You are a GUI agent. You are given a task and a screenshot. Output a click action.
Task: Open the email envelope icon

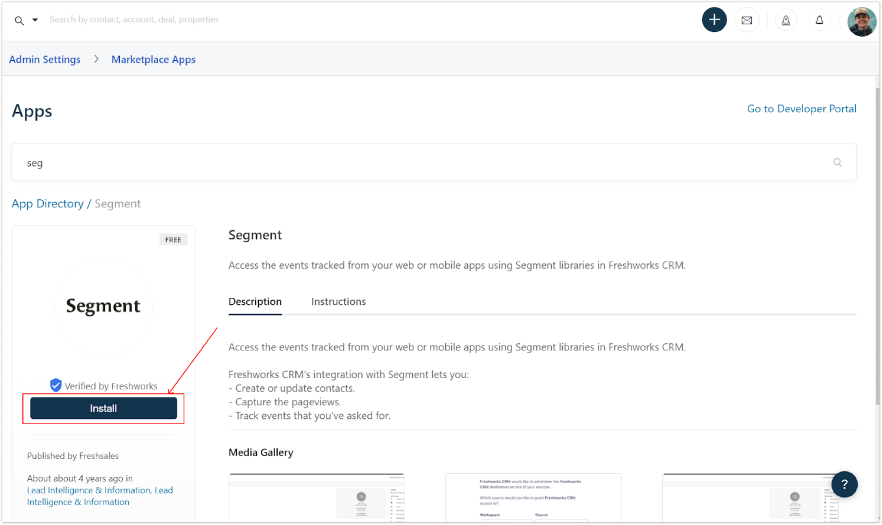[x=747, y=20]
